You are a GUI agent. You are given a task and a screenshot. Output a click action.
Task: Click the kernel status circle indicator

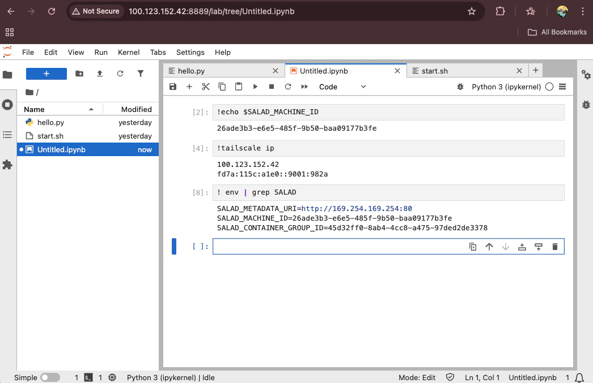(549, 87)
